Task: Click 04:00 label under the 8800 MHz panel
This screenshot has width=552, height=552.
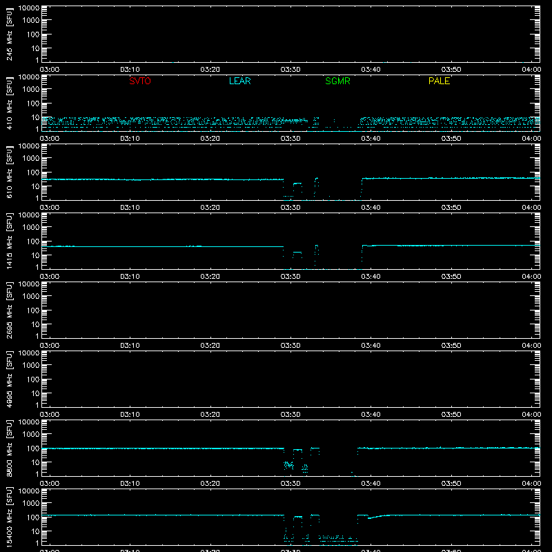Action: [531, 484]
